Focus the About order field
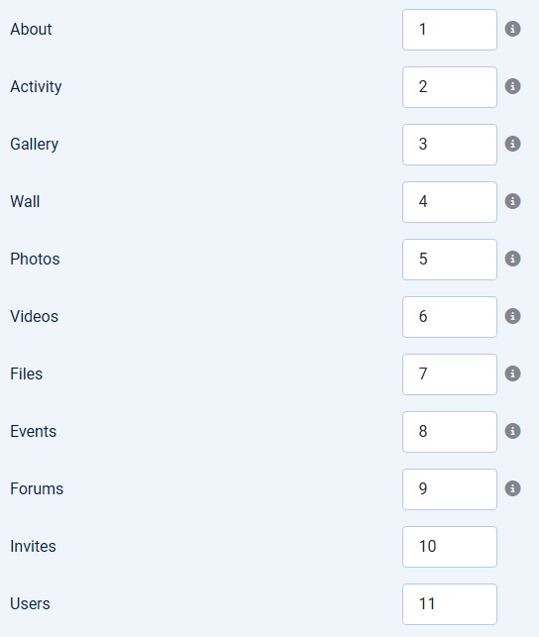The image size is (539, 637). click(x=450, y=30)
